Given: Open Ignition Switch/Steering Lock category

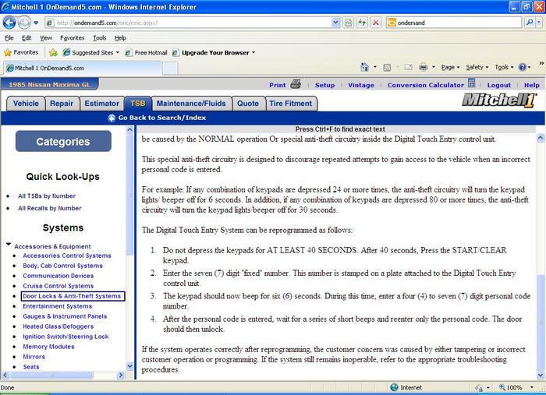Looking at the screenshot, I should (x=66, y=337).
